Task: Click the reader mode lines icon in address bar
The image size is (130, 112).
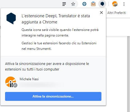Action: pyautogui.click(x=64, y=4)
